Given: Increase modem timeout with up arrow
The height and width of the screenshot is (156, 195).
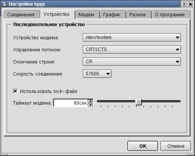Looking at the screenshot, I should click(90, 101).
